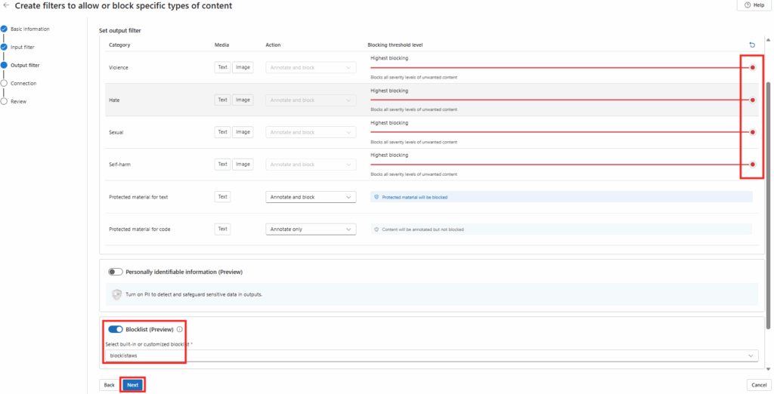774x394 pixels.
Task: Toggle Image media for Hate
Action: tap(243, 100)
